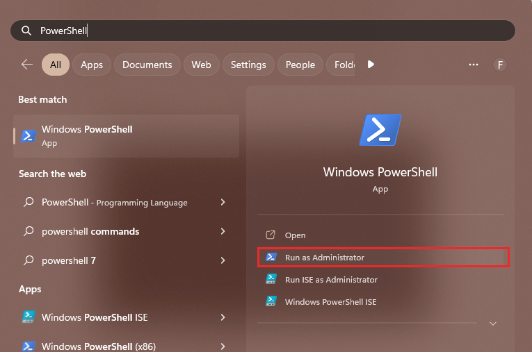Select the All filter tab
Screen dimensions: 532x352
(56, 65)
